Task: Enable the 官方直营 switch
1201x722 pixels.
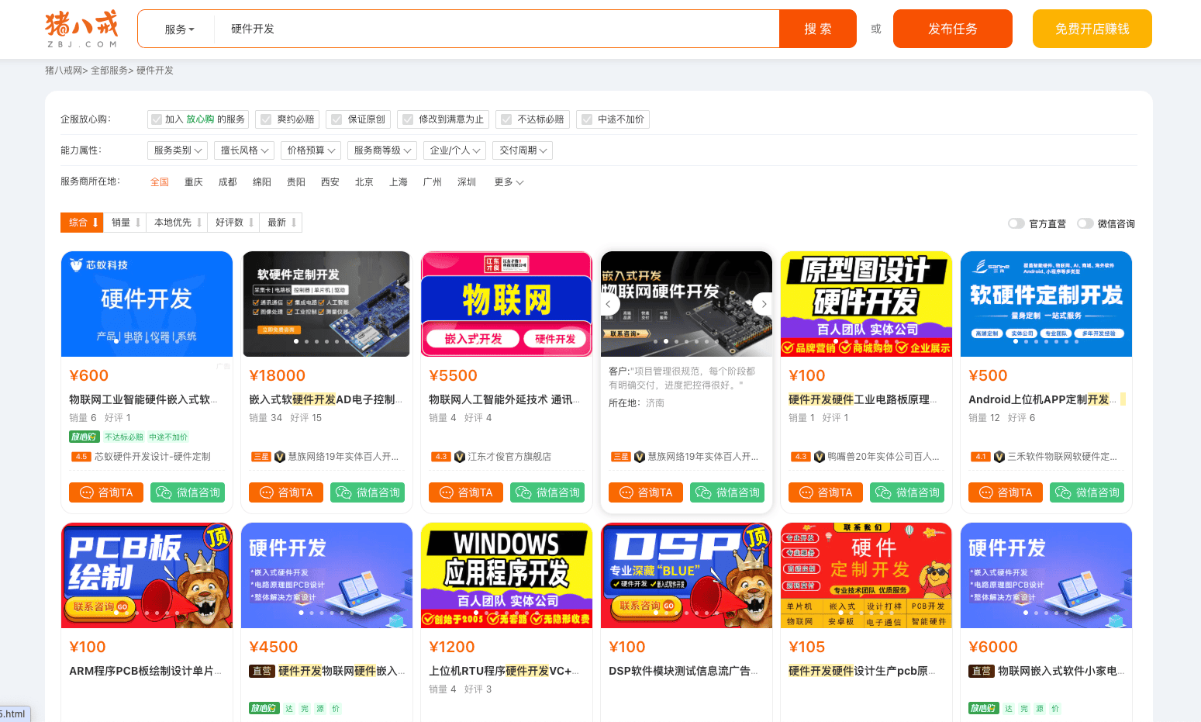Action: coord(1016,223)
